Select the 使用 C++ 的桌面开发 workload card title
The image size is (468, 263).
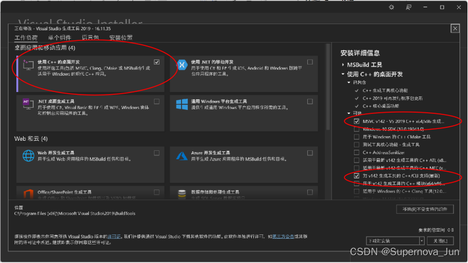tap(58, 62)
